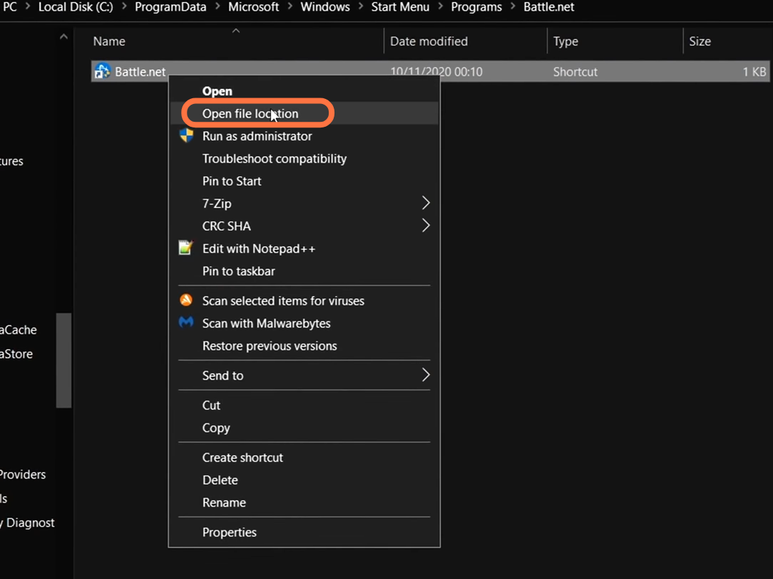Select Open file location
Image resolution: width=773 pixels, height=579 pixels.
point(250,113)
